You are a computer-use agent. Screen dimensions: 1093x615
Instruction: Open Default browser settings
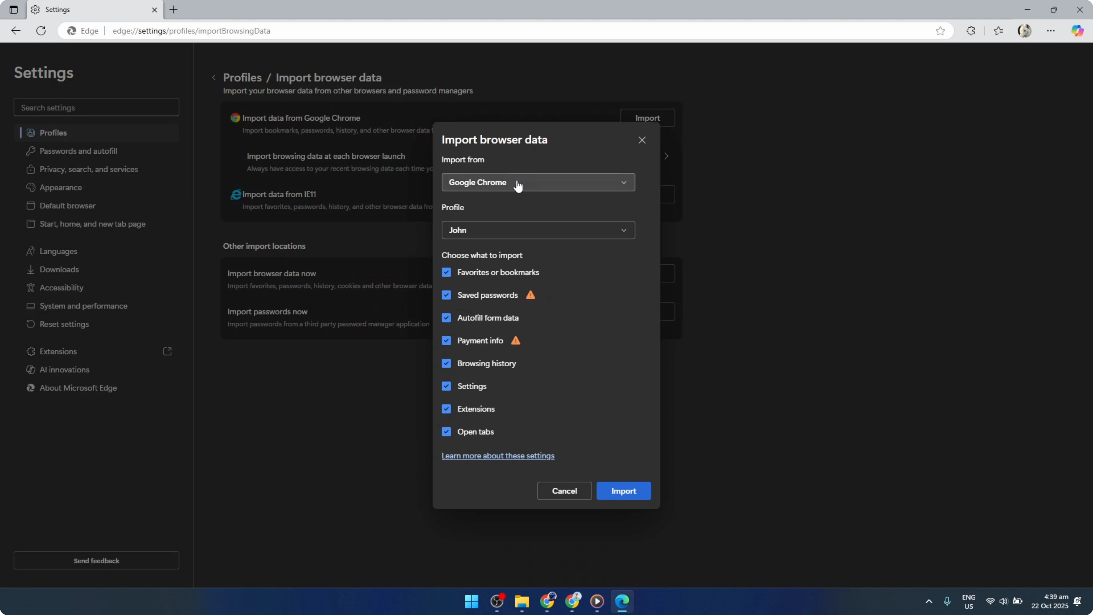[97, 206]
